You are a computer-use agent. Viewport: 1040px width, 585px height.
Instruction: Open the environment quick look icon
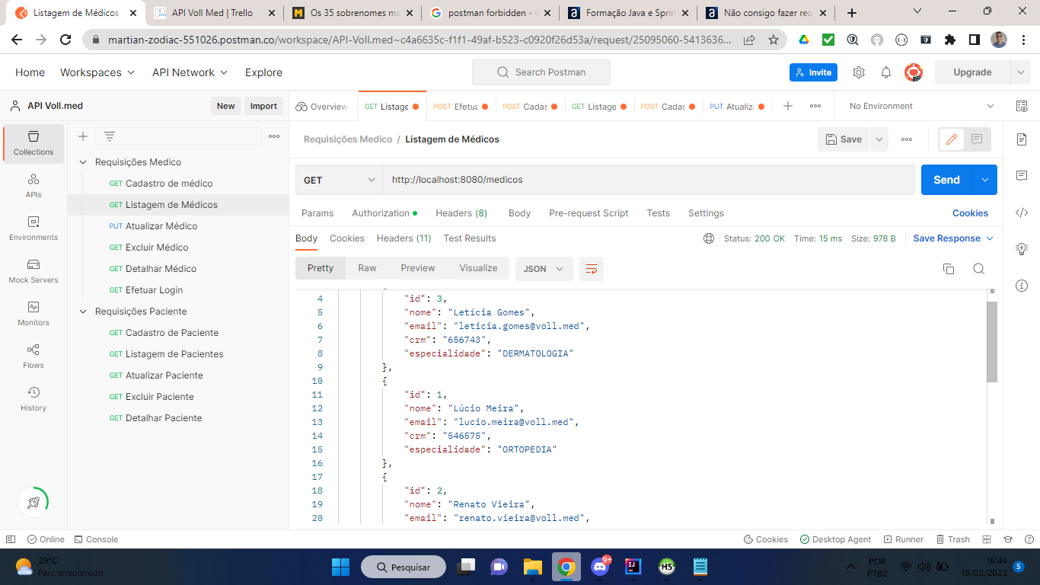[x=1022, y=106]
